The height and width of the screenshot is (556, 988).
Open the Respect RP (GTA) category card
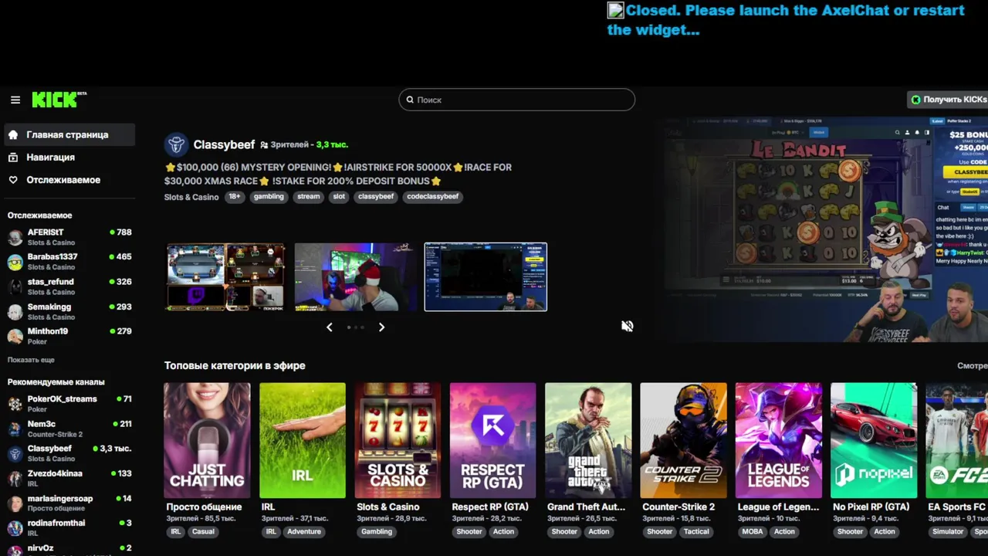492,440
